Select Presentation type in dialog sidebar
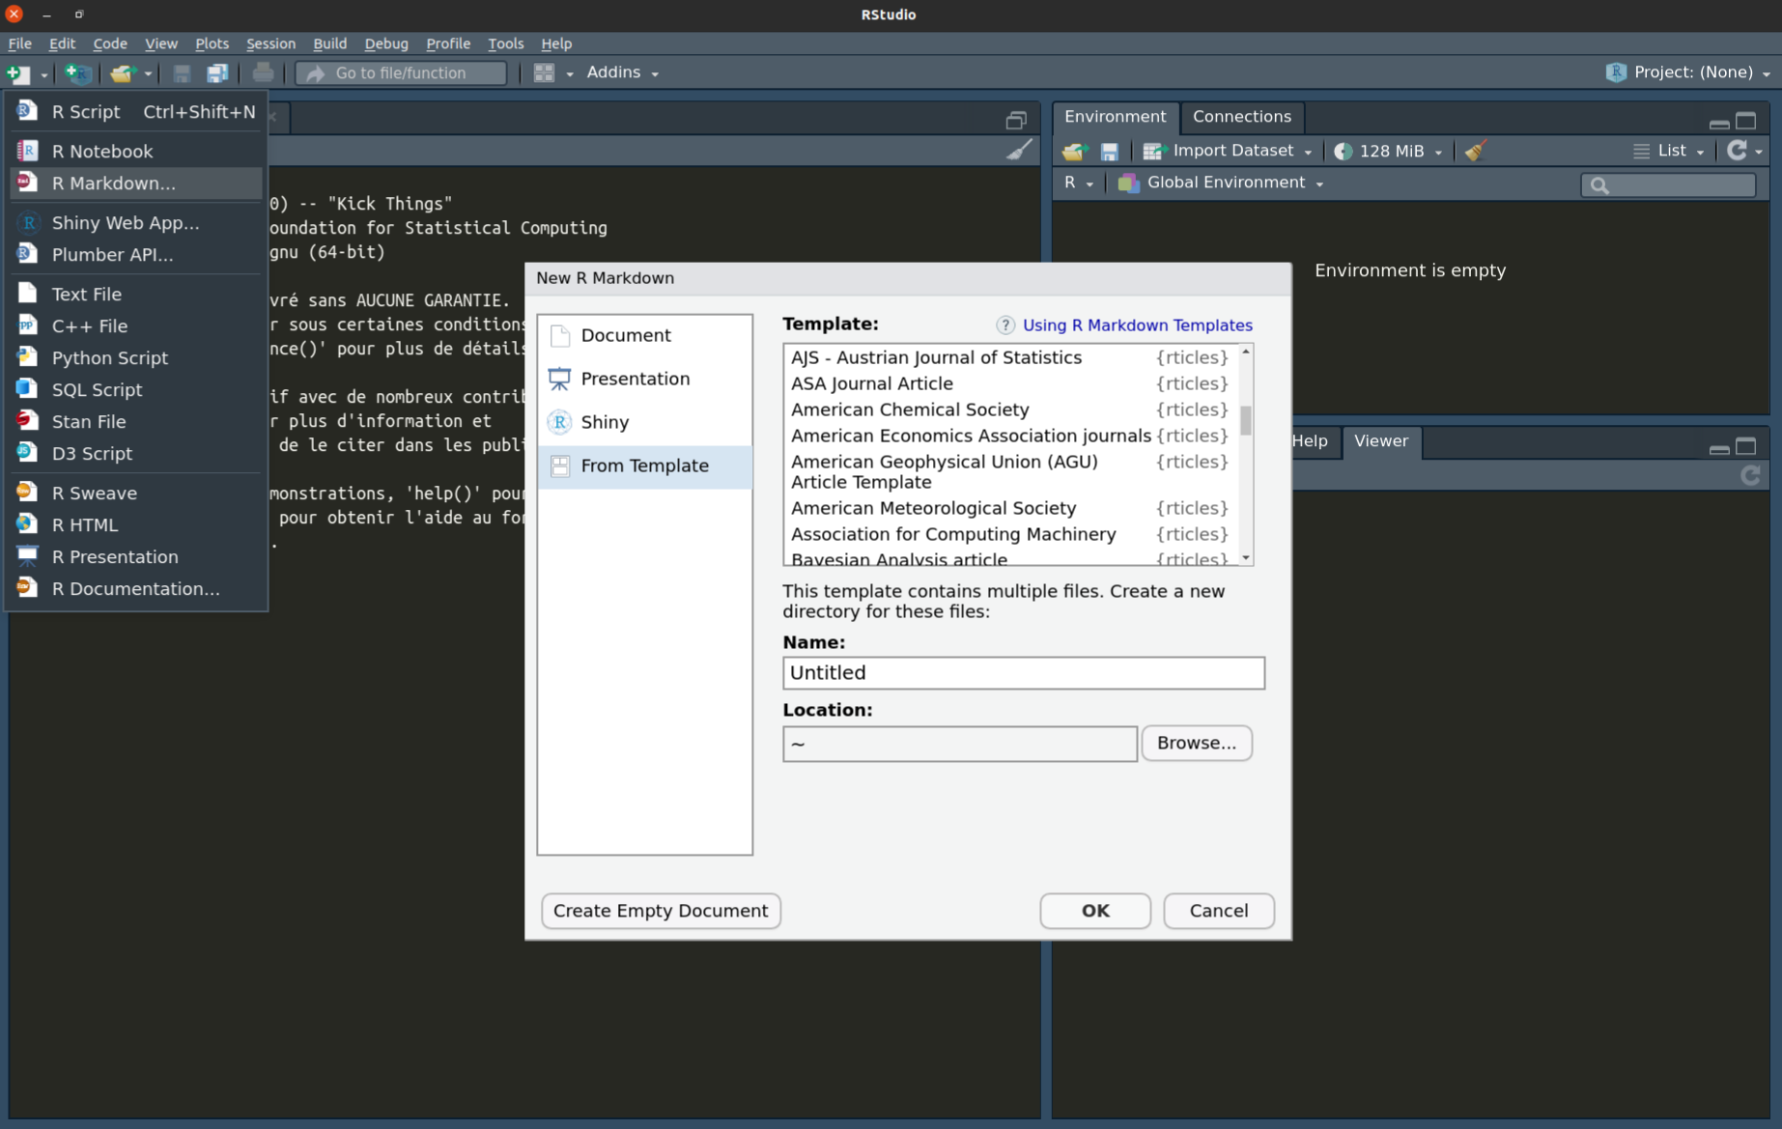This screenshot has height=1129, width=1782. pos(645,379)
